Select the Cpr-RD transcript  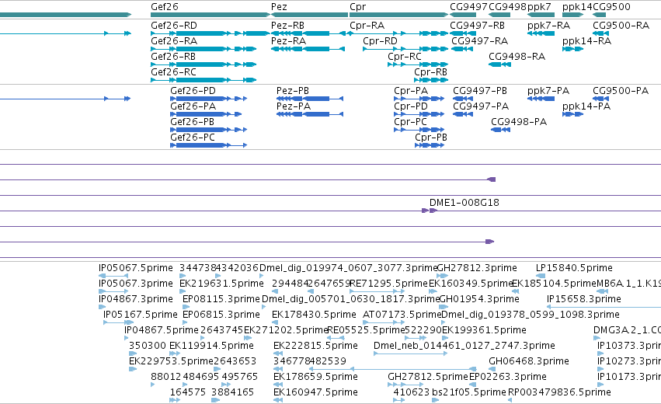click(380, 41)
